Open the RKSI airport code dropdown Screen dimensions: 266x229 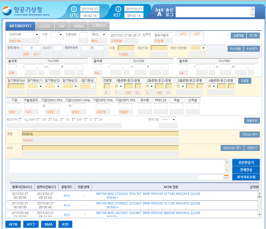pyautogui.click(x=98, y=35)
